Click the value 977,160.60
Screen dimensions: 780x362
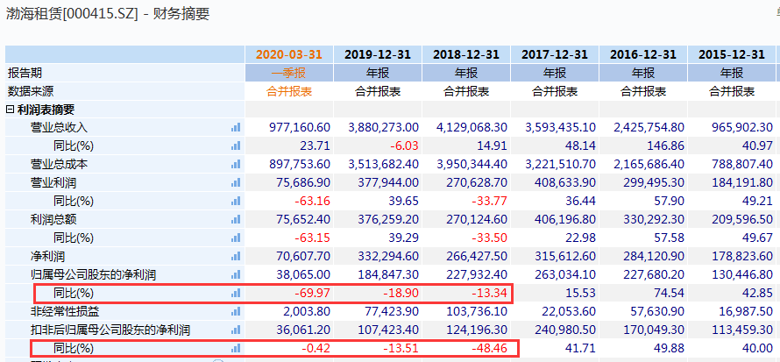tap(300, 127)
